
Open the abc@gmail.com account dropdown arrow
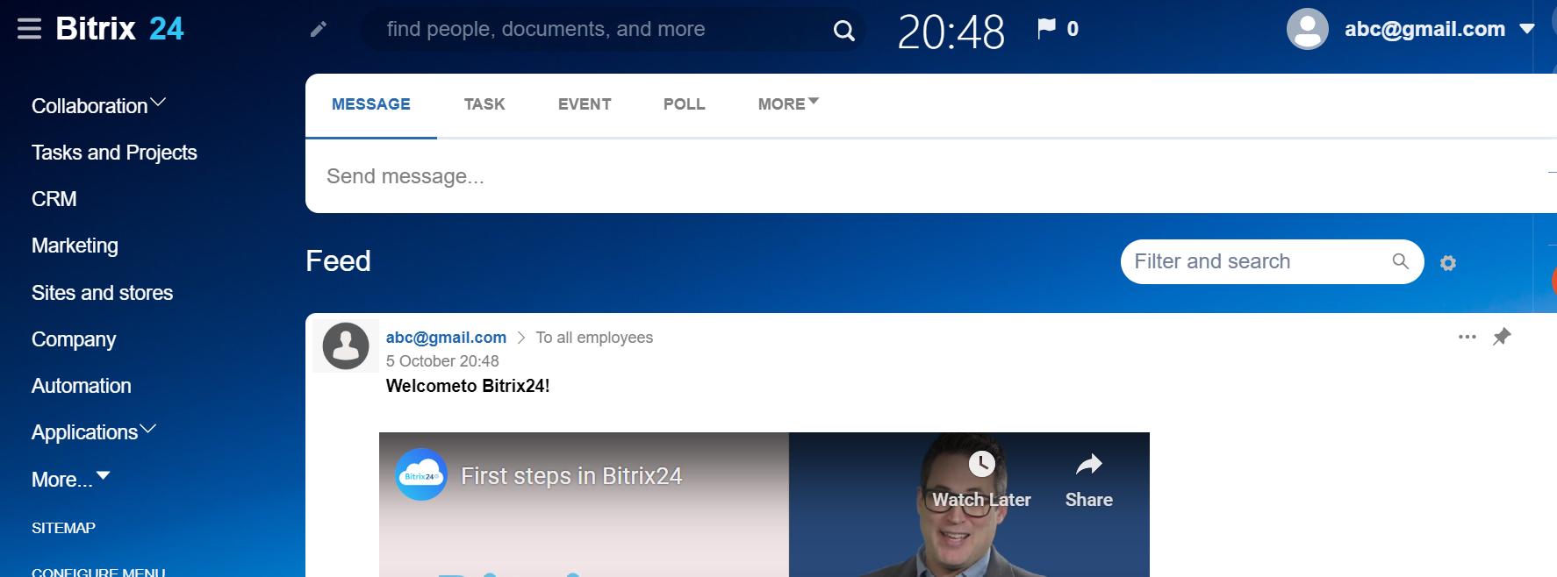pos(1527,29)
